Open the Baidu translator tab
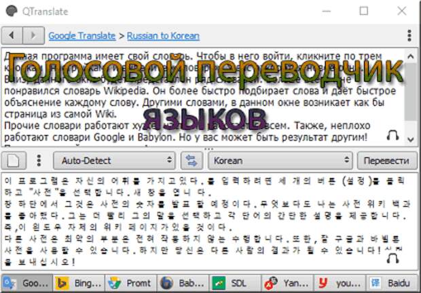Viewport: 421px width, 293px height. click(x=391, y=282)
